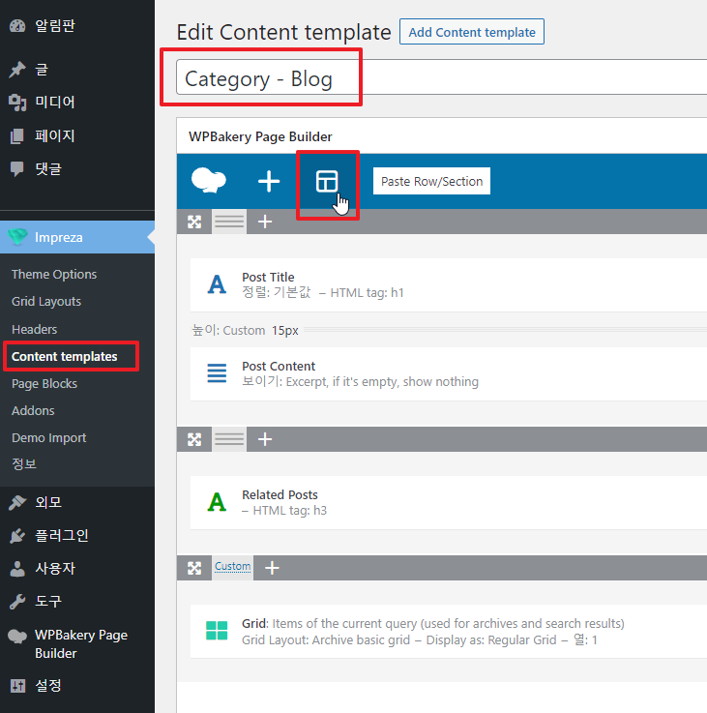Viewport: 707px width, 713px height.
Task: Change column layout of the Post Title row
Action: (229, 222)
